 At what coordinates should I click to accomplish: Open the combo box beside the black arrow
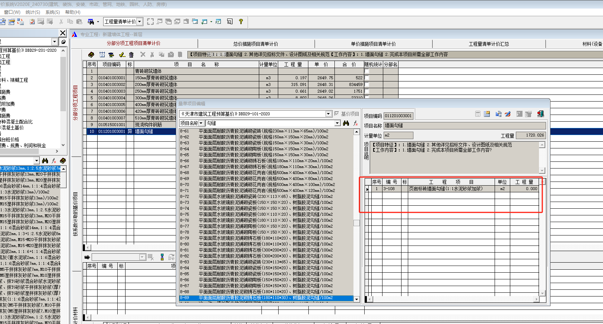142,257
